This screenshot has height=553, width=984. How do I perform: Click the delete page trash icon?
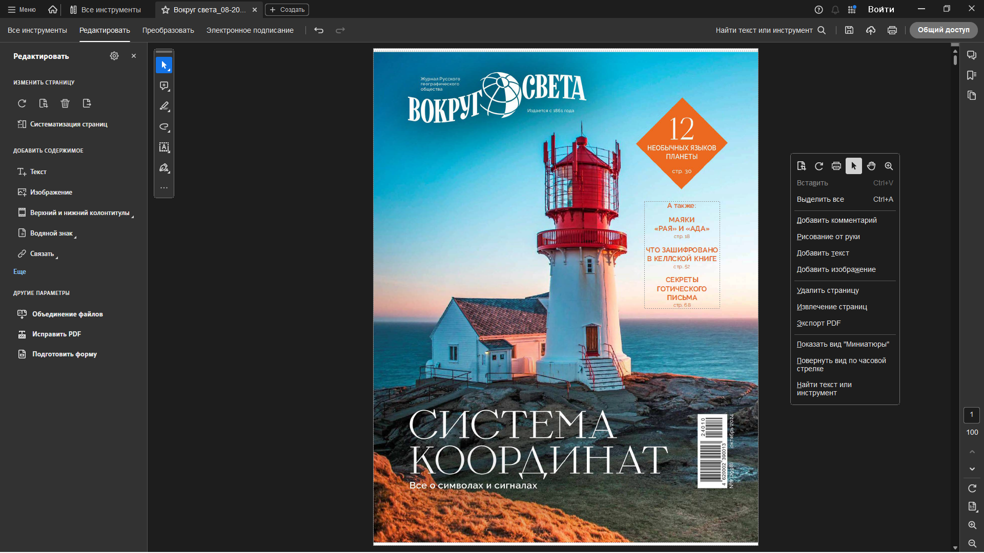tap(65, 103)
